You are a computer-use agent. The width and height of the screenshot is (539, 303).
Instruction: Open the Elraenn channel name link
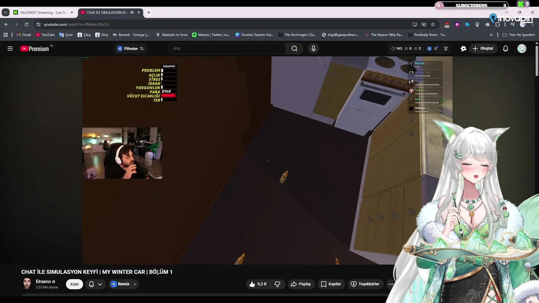[43, 282]
